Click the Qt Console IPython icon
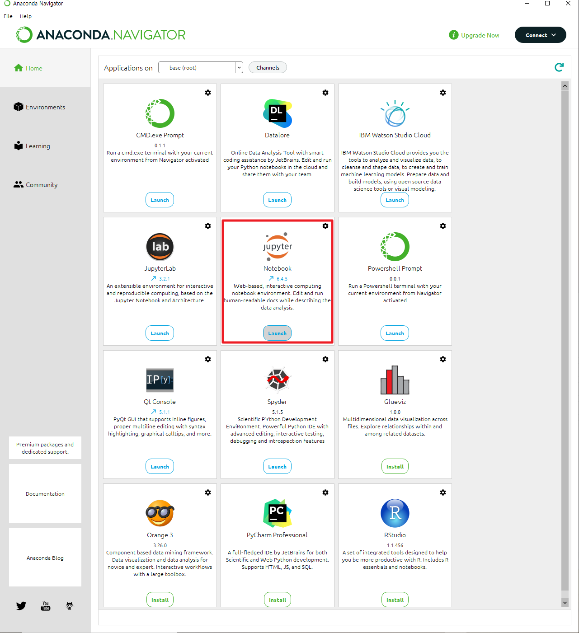Screen dimensions: 579x633 [160, 380]
